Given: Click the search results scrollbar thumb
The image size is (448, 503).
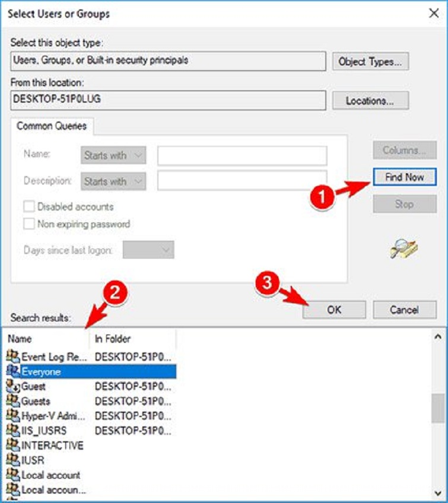Looking at the screenshot, I should tap(437, 408).
